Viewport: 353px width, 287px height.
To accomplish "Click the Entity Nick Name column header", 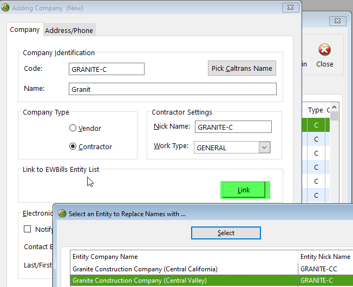I will 325,257.
